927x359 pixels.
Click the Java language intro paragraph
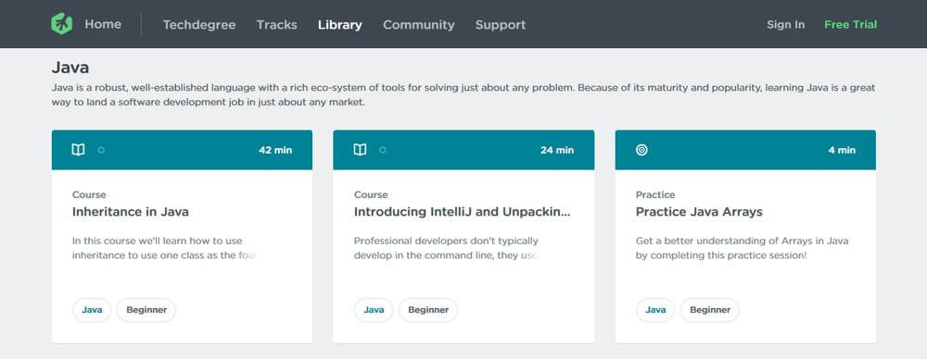pyautogui.click(x=463, y=95)
